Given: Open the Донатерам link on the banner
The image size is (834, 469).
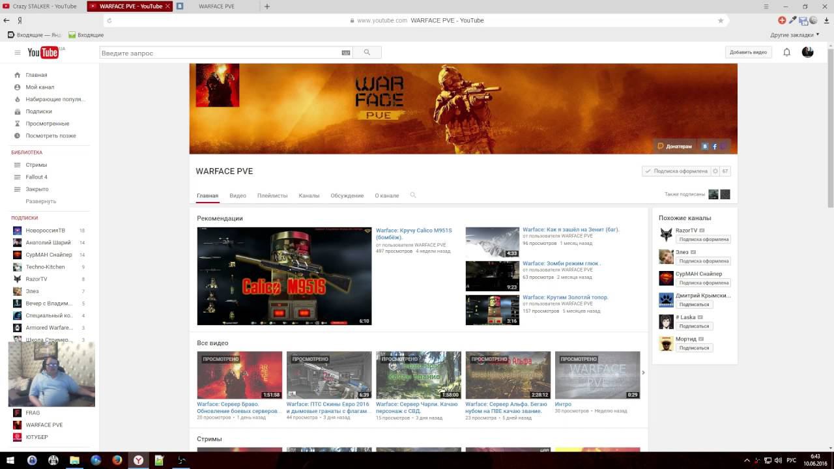Looking at the screenshot, I should 675,147.
